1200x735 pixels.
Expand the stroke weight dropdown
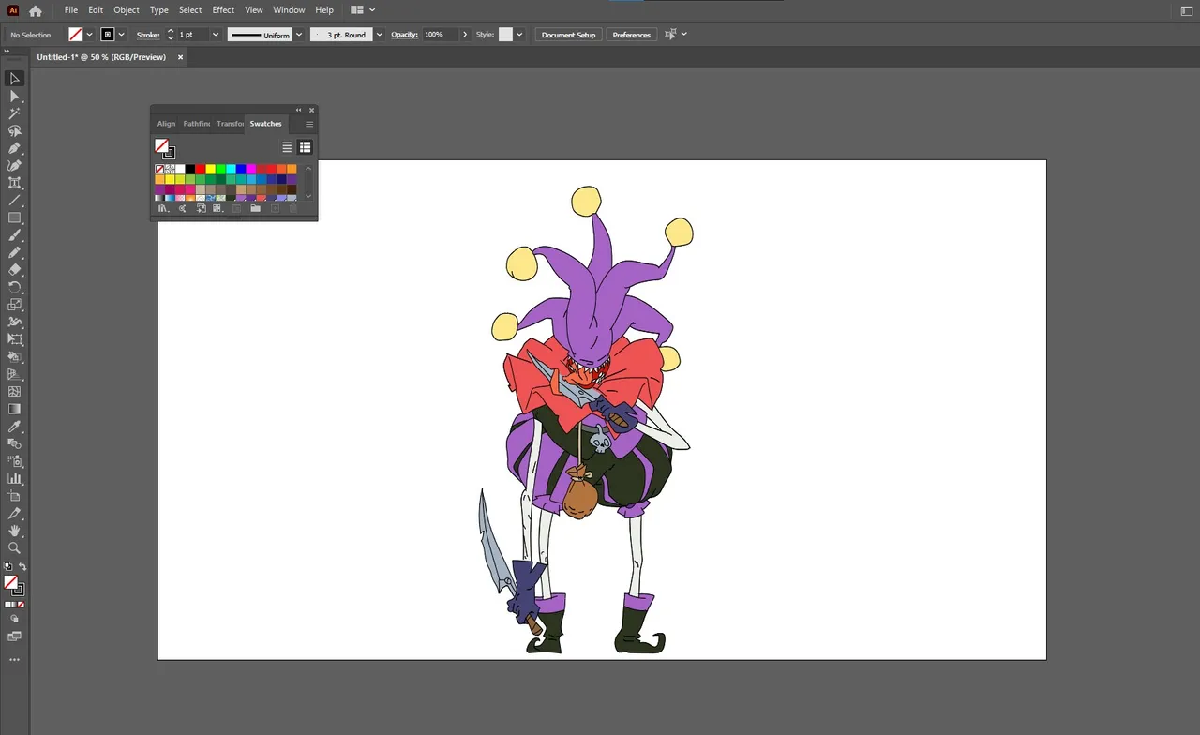pos(215,35)
